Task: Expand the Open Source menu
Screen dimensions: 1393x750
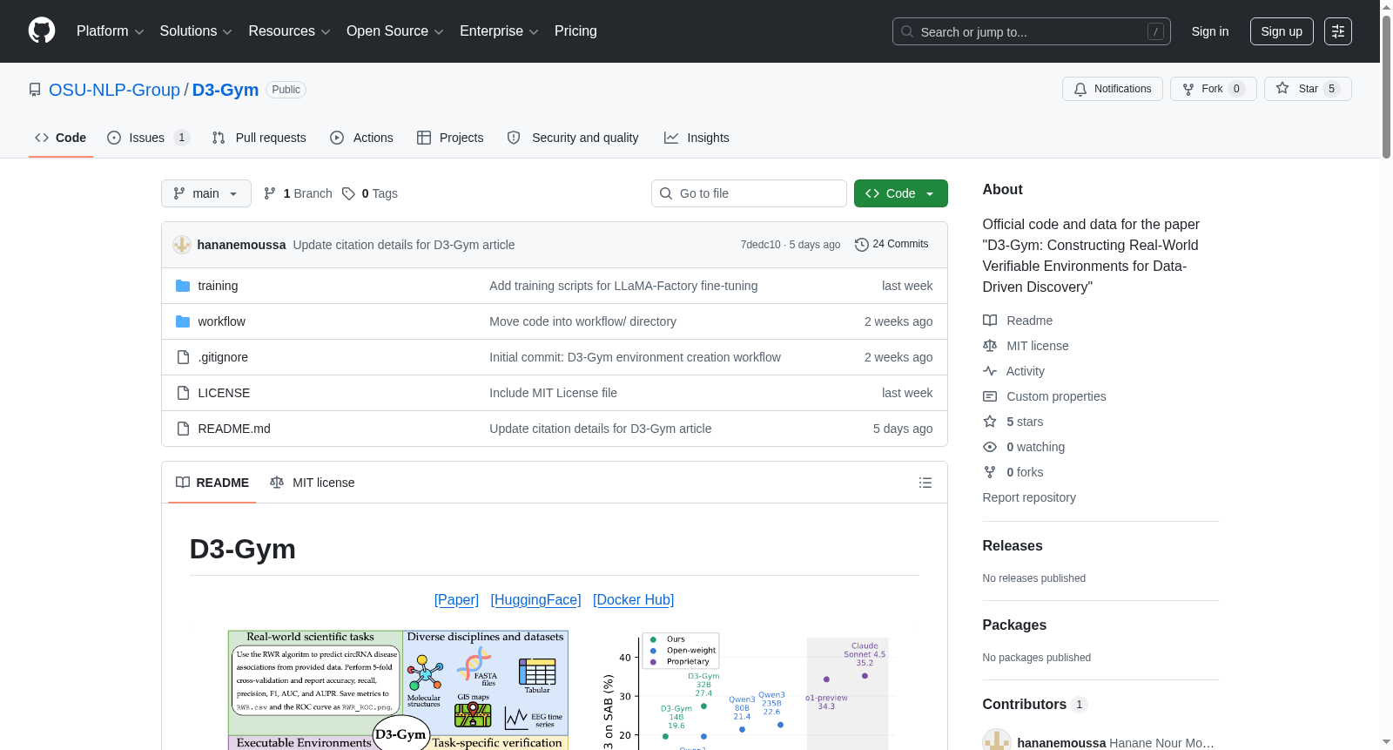Action: [395, 31]
